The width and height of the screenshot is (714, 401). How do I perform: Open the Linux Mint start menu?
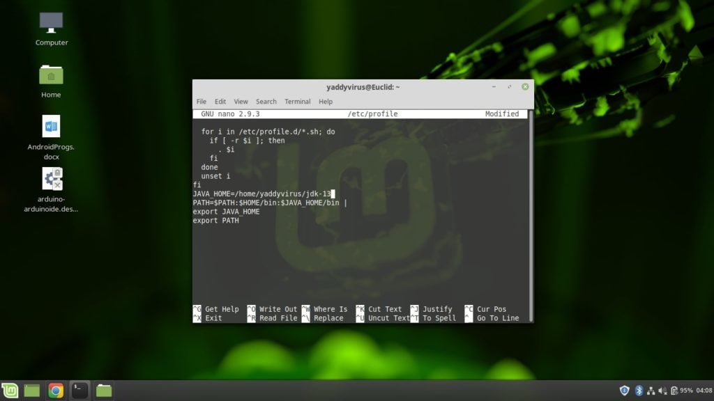(x=10, y=390)
